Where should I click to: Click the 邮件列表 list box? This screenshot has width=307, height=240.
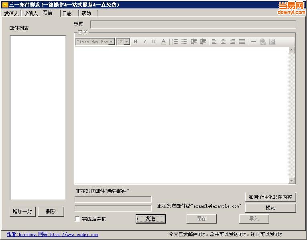point(38,118)
